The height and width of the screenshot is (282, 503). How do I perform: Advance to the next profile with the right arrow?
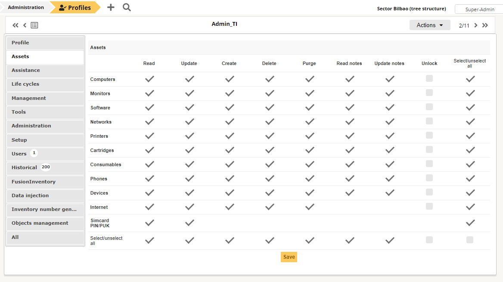(475, 25)
